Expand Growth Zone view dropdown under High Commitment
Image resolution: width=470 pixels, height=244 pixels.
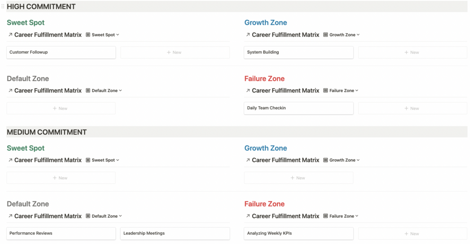[345, 35]
